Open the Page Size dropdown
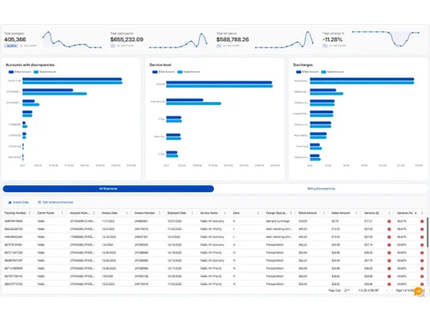The height and width of the screenshot is (322, 430). click(347, 290)
